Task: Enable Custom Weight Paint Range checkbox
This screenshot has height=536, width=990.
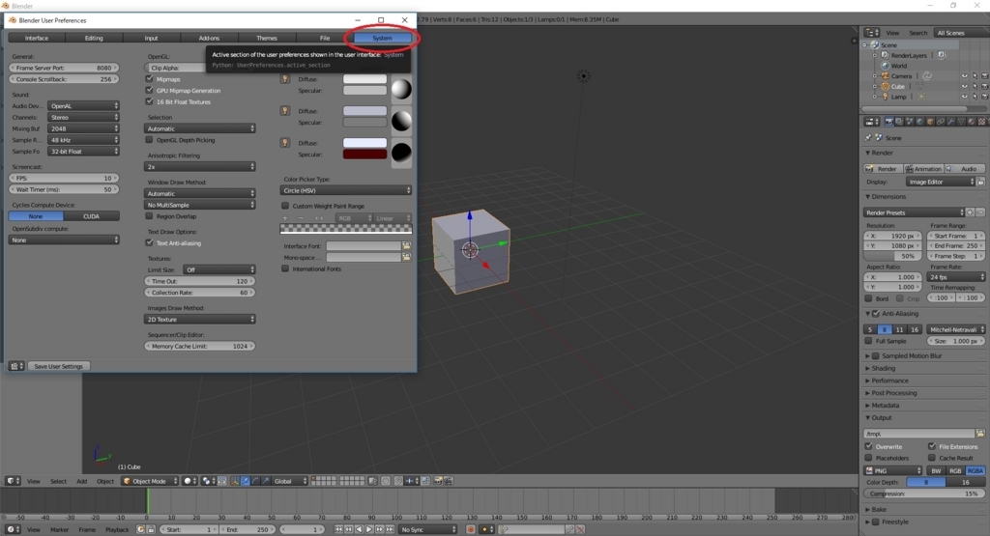Action: pyautogui.click(x=285, y=206)
